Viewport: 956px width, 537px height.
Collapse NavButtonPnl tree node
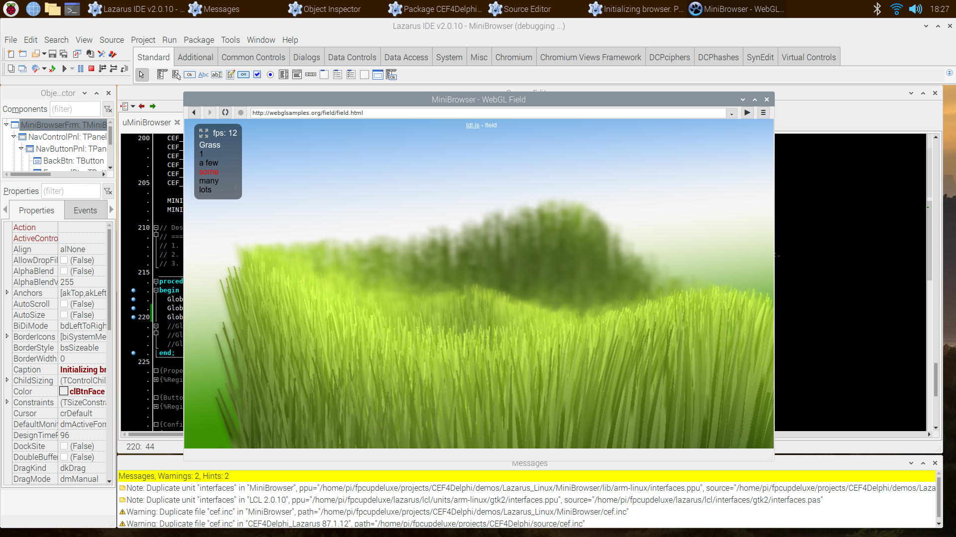[x=21, y=148]
